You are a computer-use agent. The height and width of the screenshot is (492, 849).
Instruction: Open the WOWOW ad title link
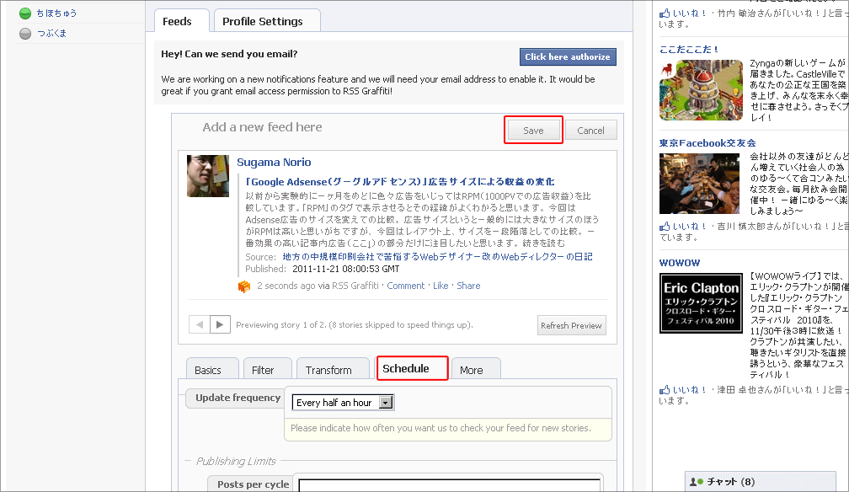(x=680, y=263)
